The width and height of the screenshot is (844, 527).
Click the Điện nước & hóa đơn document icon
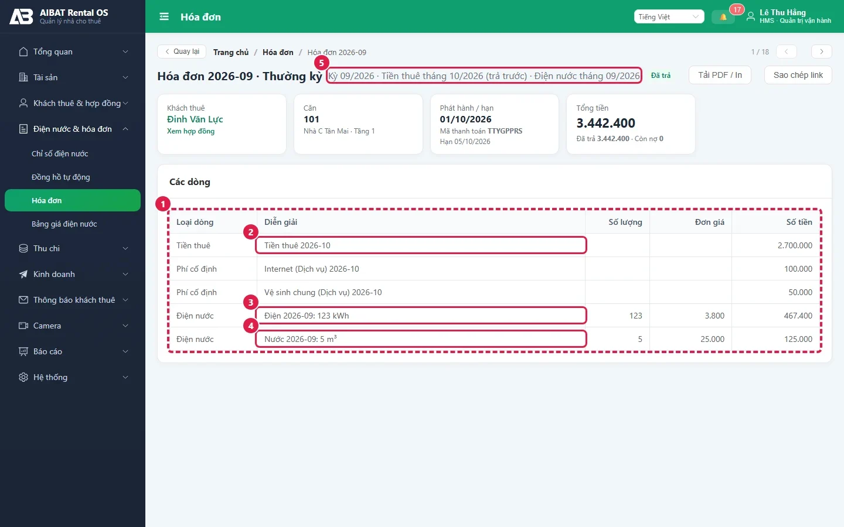pos(23,129)
